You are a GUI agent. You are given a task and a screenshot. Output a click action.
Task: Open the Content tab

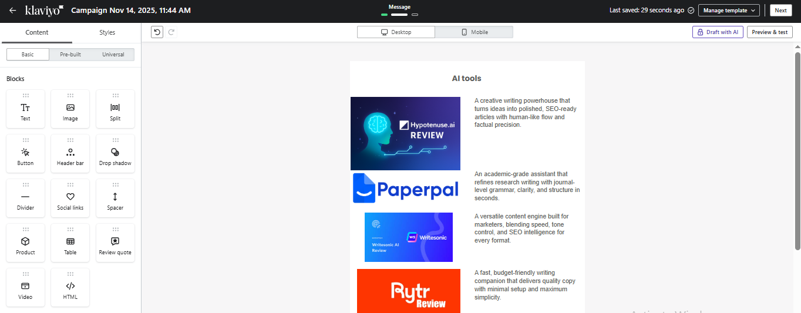[x=37, y=33]
